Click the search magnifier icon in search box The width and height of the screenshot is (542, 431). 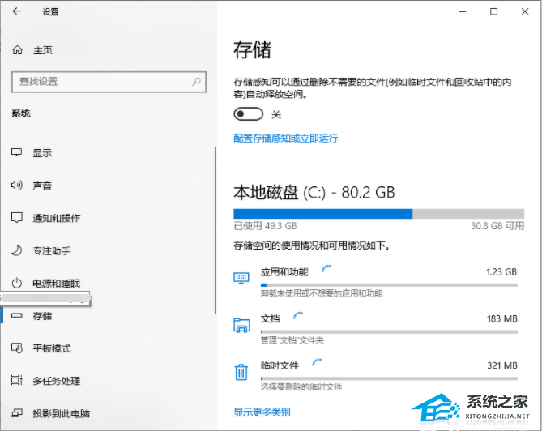coord(195,82)
